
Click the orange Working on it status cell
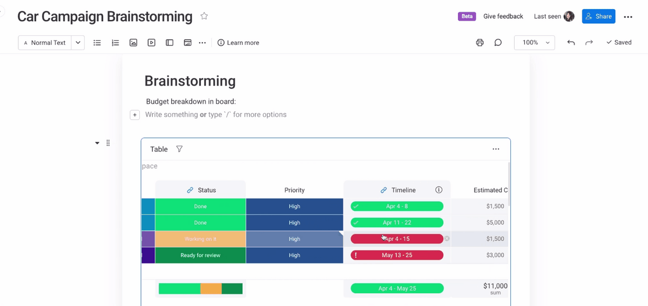point(200,239)
